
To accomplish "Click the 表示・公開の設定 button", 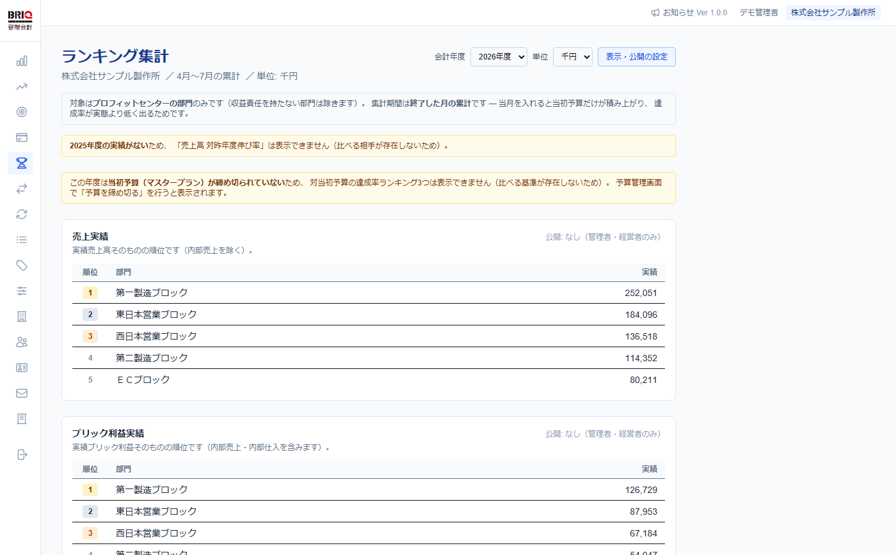I will tap(637, 57).
